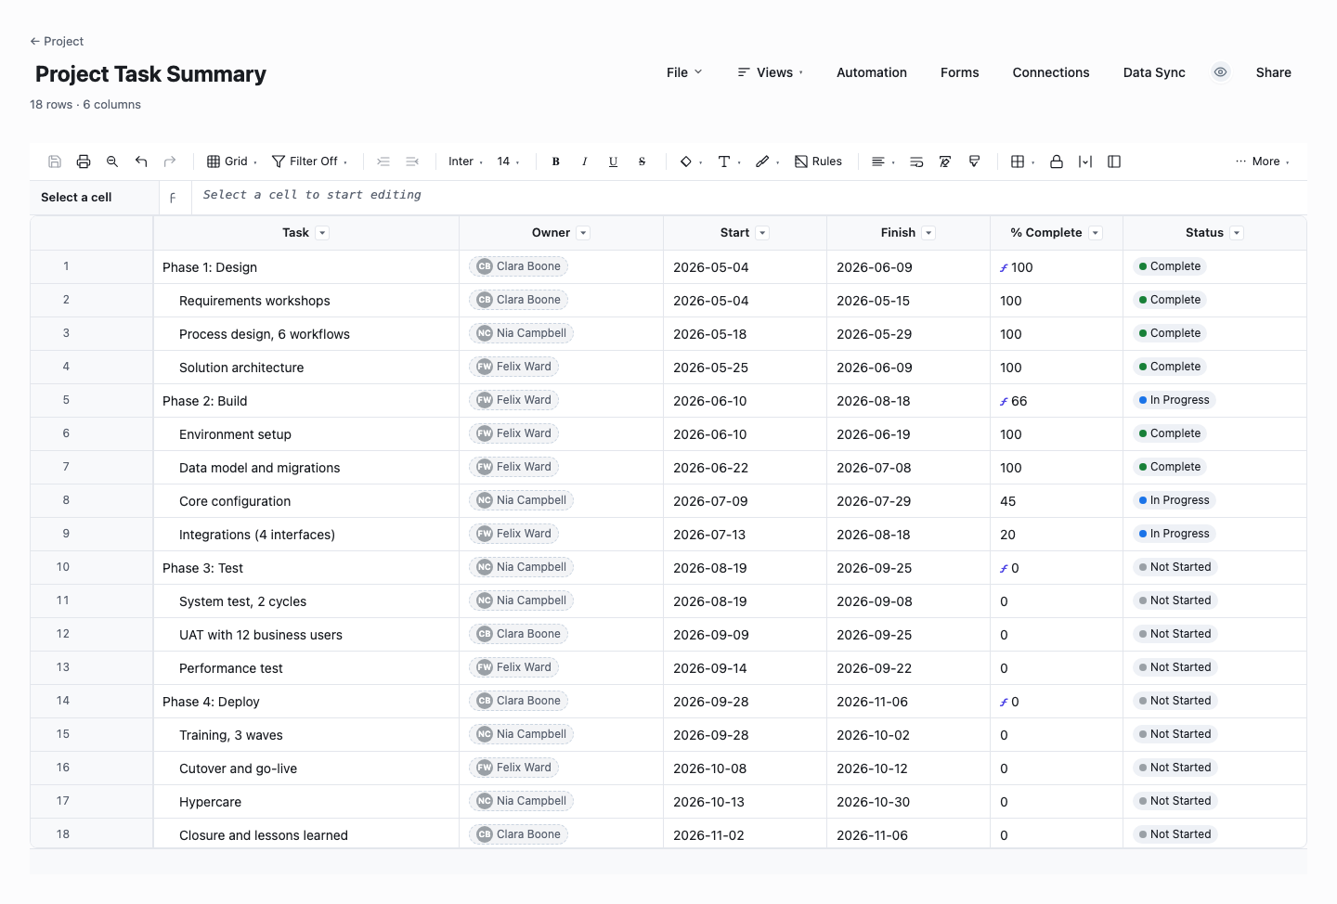1337x904 pixels.
Task: Change the font size 14 dropdown
Action: [508, 161]
